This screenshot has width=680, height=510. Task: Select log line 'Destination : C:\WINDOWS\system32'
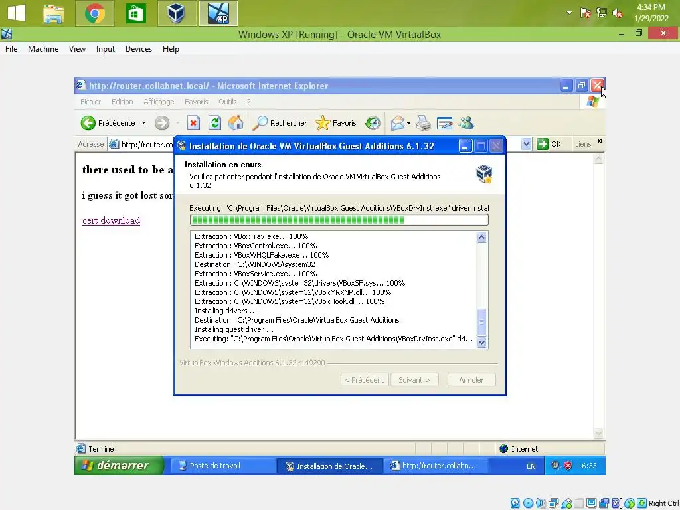tap(255, 264)
